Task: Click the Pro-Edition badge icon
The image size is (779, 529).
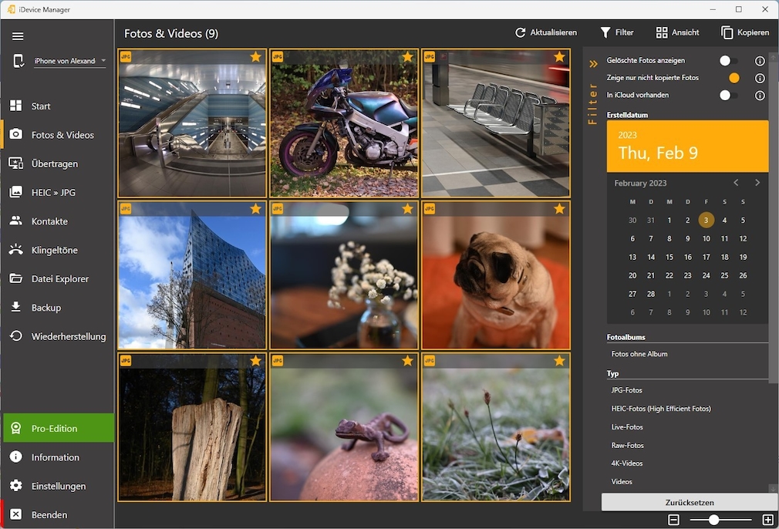Action: [16, 428]
